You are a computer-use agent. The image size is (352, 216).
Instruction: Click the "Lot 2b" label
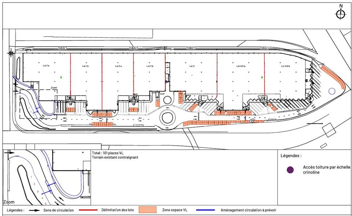150,66
